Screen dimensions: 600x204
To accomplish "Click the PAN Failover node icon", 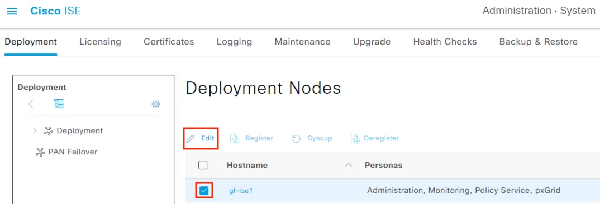I will pos(40,152).
